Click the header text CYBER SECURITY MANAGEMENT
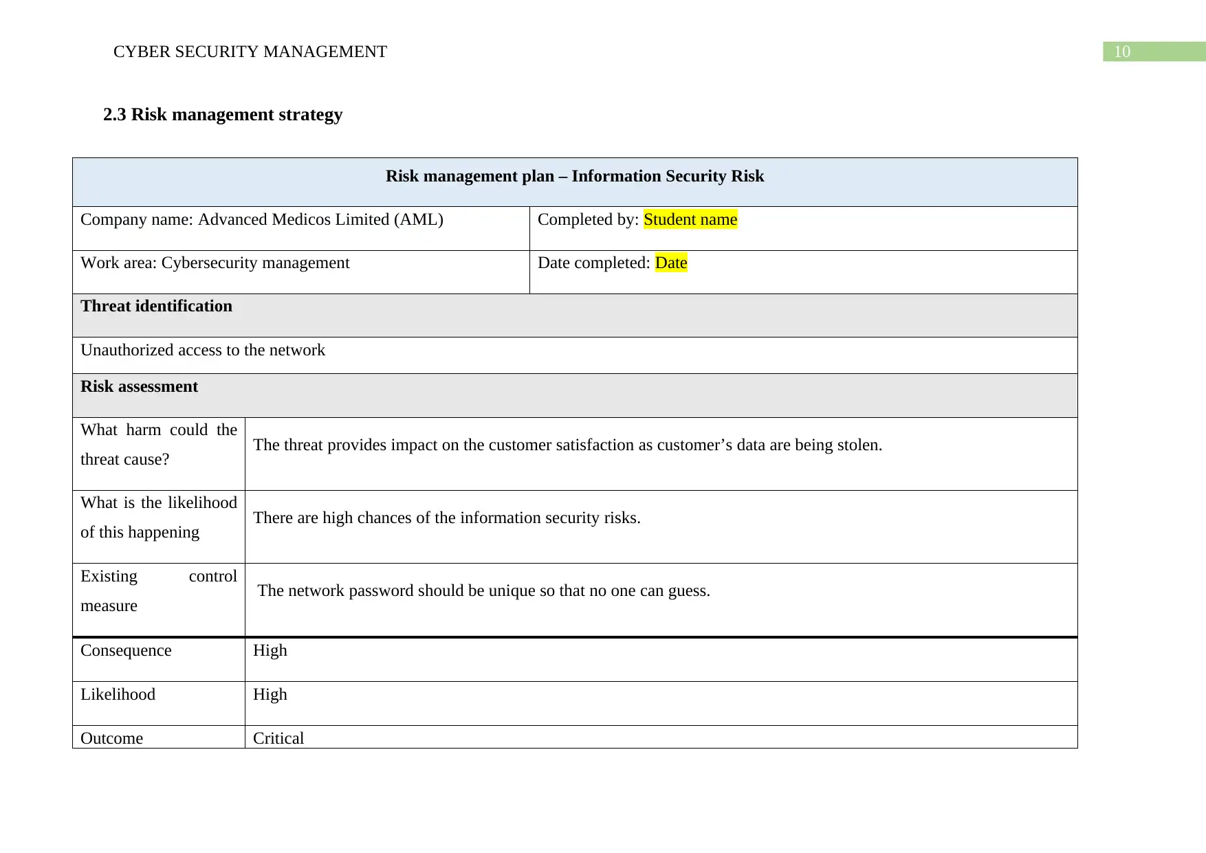 tap(250, 52)
